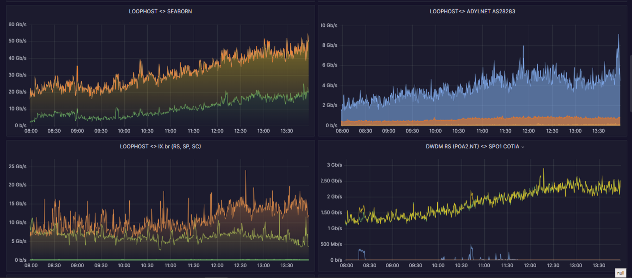Click the 13:30 time label under ADYLNET graph
Image resolution: width=632 pixels, height=278 pixels.
(x=598, y=131)
